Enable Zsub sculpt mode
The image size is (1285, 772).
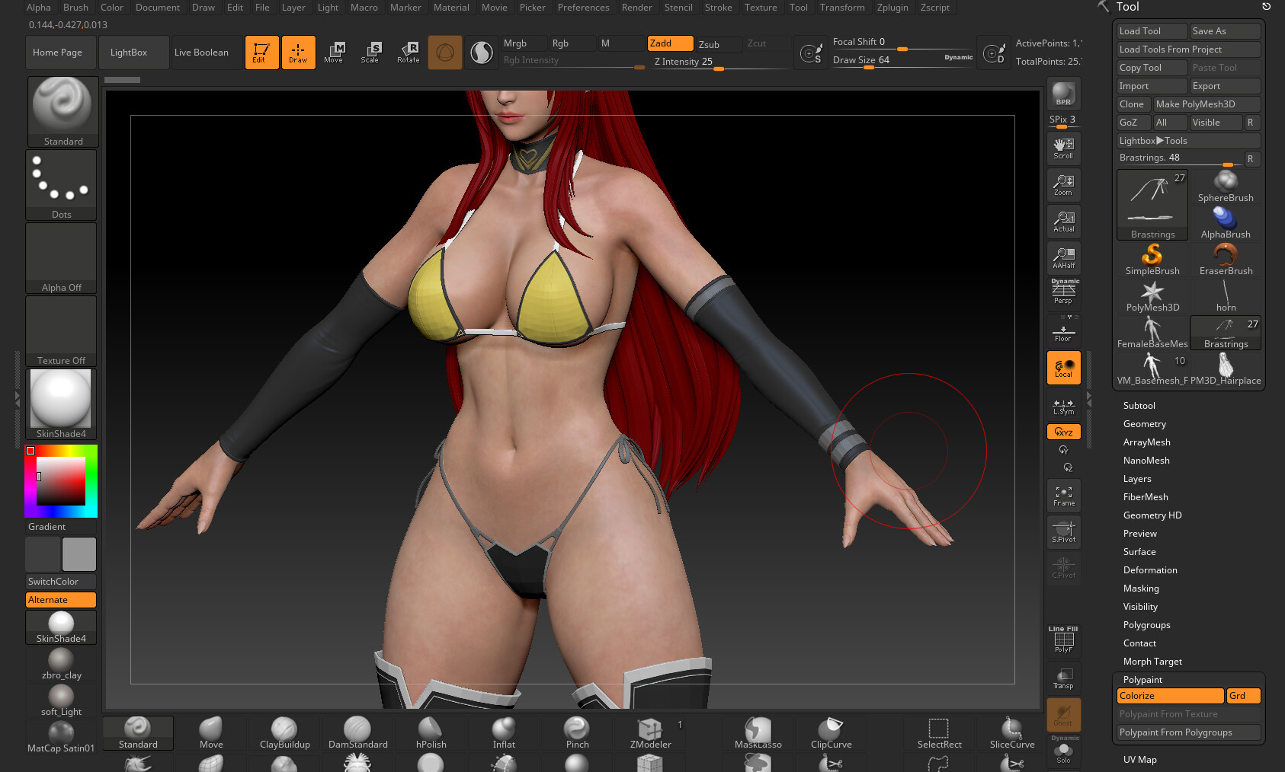718,44
